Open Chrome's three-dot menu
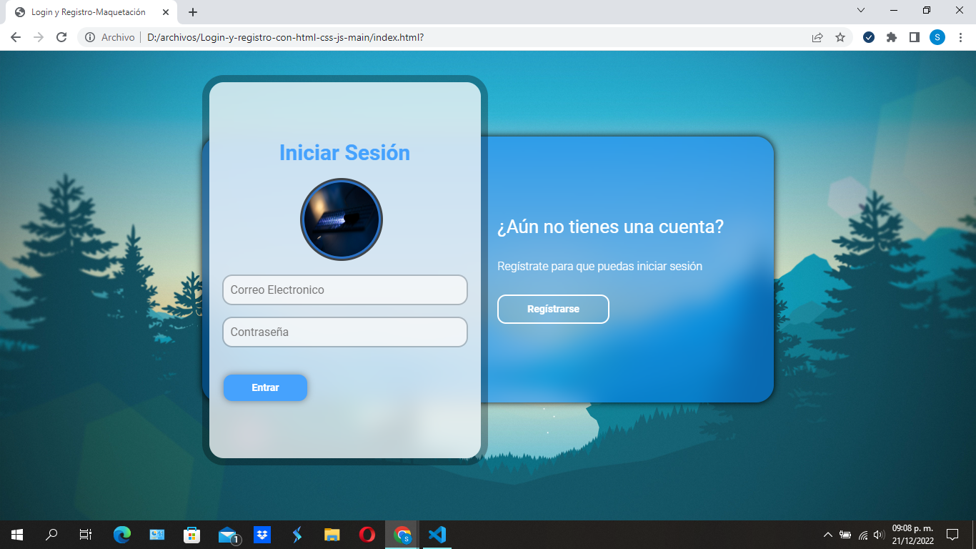The width and height of the screenshot is (976, 549). (961, 36)
